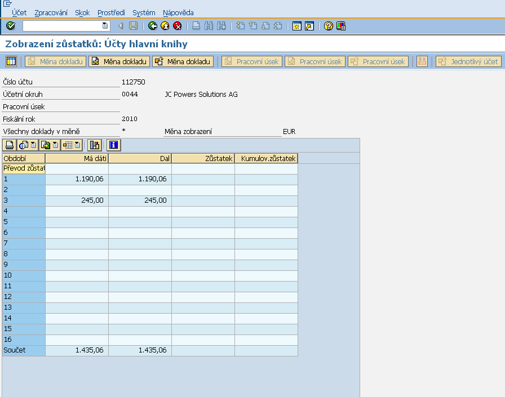
Task: Click the collapse-command-field triangle icon
Action: [x=121, y=26]
